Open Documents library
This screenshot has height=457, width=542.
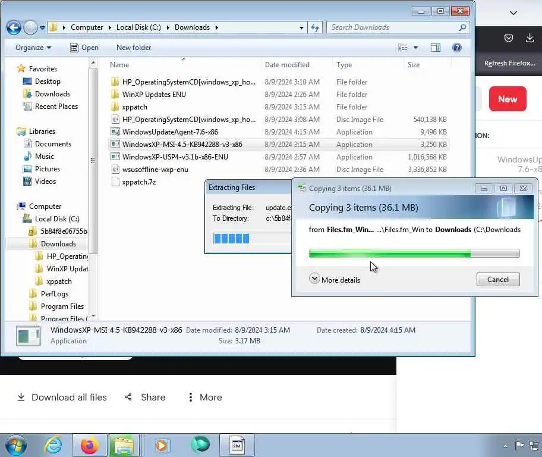(53, 143)
